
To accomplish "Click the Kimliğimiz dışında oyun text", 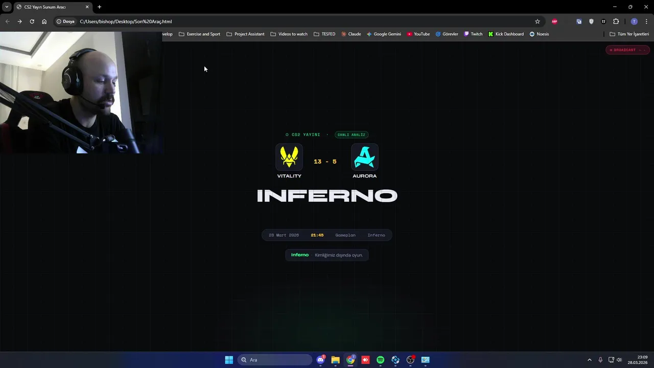I will click(339, 255).
